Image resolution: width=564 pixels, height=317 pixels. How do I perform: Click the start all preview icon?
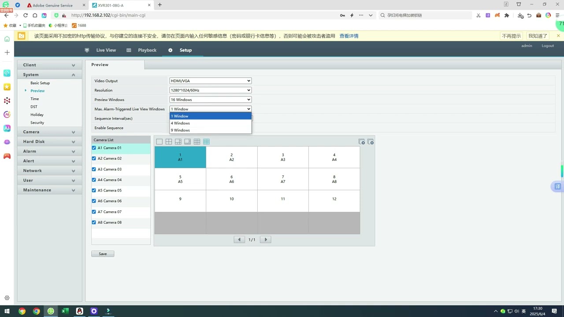point(362,142)
